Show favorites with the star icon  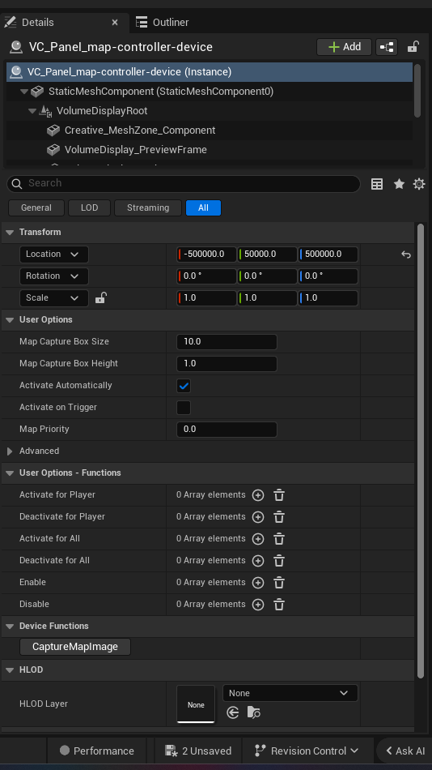[399, 184]
